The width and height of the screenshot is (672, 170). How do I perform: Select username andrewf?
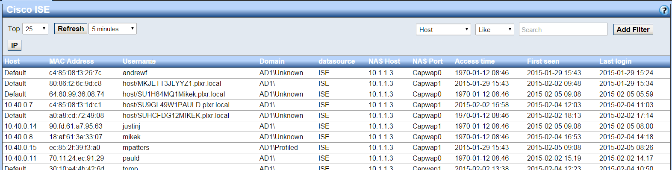click(x=135, y=73)
